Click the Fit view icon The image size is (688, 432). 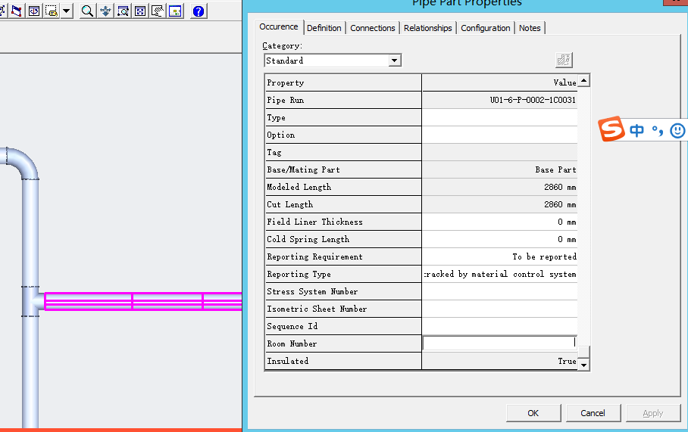pyautogui.click(x=140, y=11)
